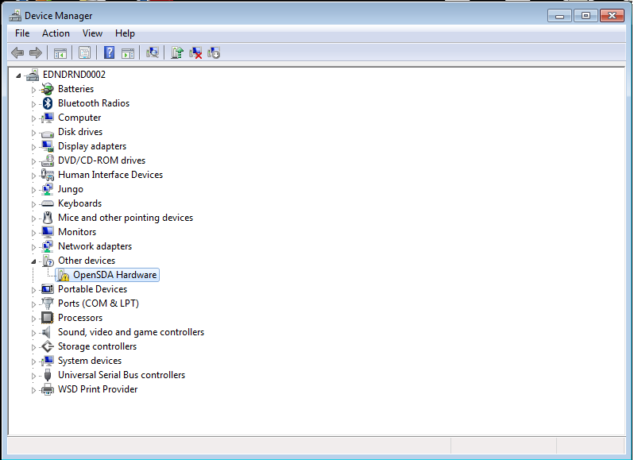
Task: Expand the Computer category
Action: point(33,118)
